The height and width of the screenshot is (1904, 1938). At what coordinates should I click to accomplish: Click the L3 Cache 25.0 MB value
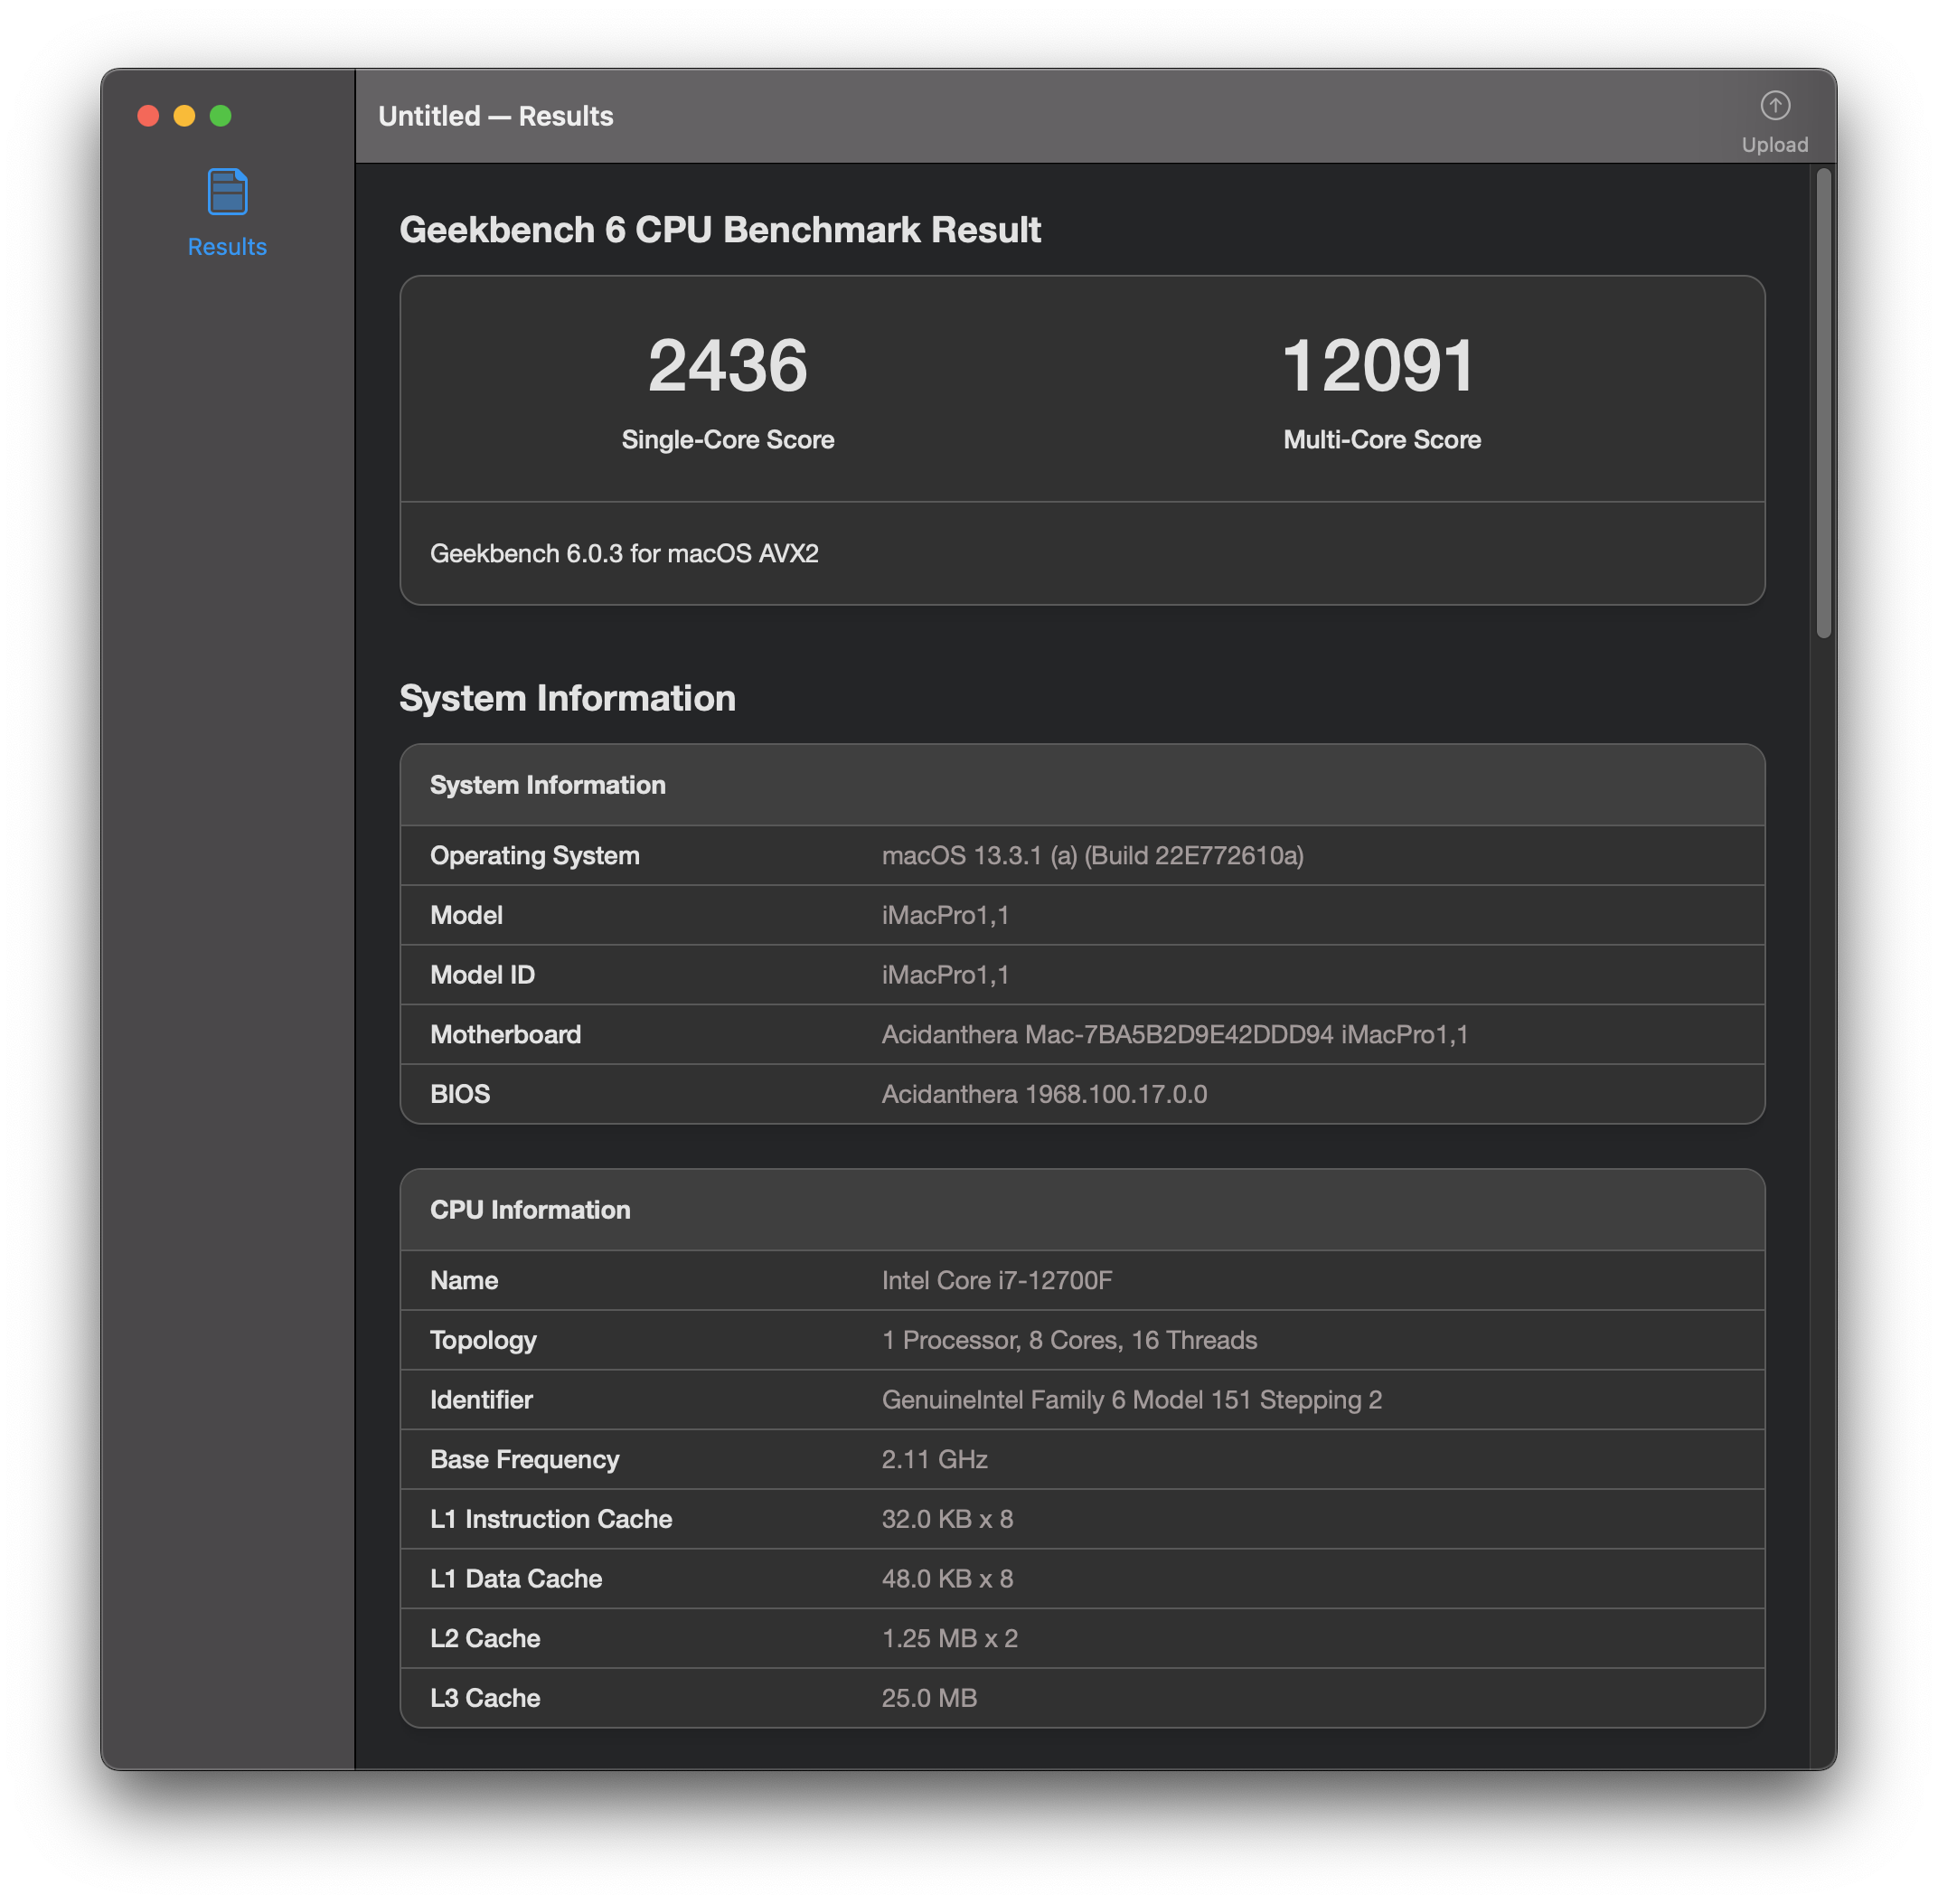[x=929, y=1698]
